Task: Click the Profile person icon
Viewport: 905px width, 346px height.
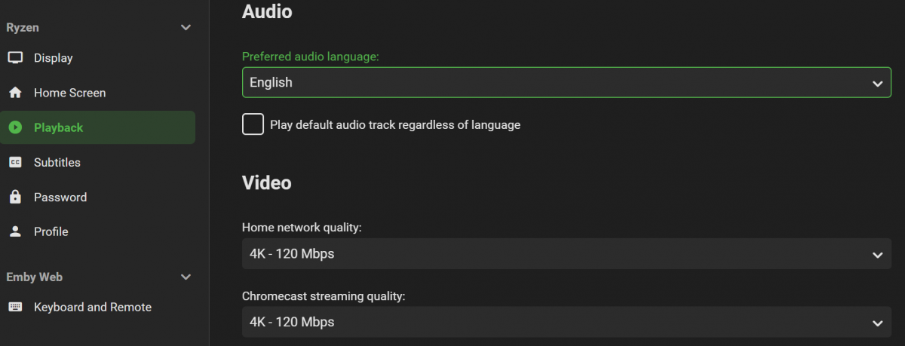Action: (x=15, y=231)
